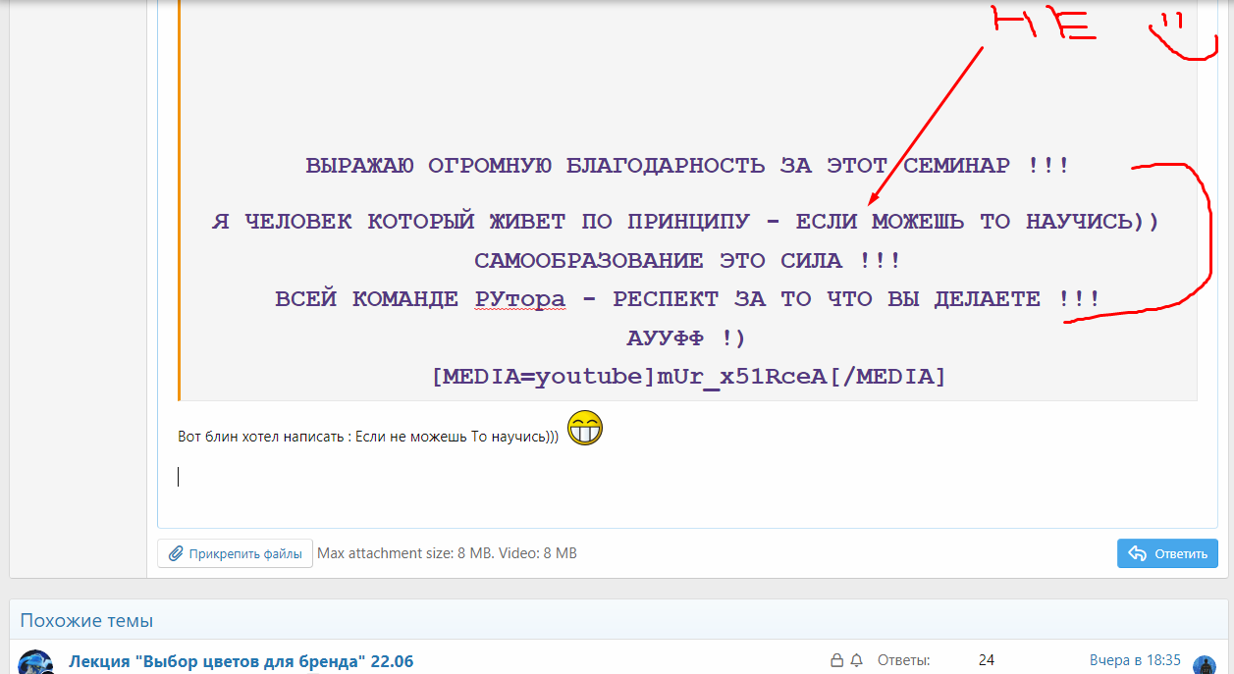Image resolution: width=1234 pixels, height=674 pixels.
Task: Click the lock icon beside the similar topic
Action: coord(836,659)
